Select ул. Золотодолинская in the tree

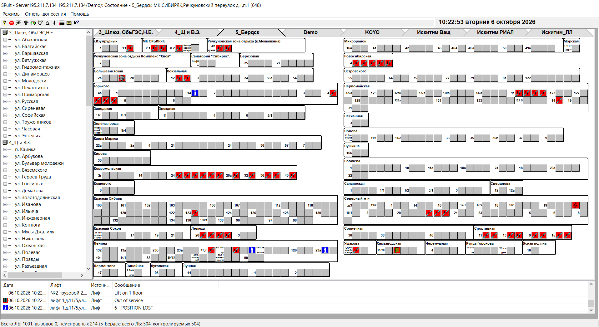[x=37, y=198]
